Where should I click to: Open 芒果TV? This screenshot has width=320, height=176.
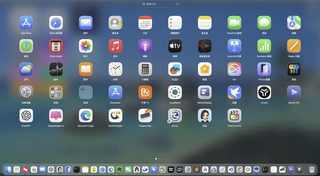(145, 92)
